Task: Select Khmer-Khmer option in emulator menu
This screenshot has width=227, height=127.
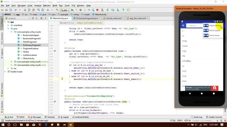Action: [212, 35]
